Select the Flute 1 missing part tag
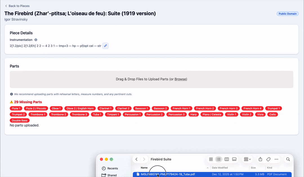 click(x=16, y=108)
